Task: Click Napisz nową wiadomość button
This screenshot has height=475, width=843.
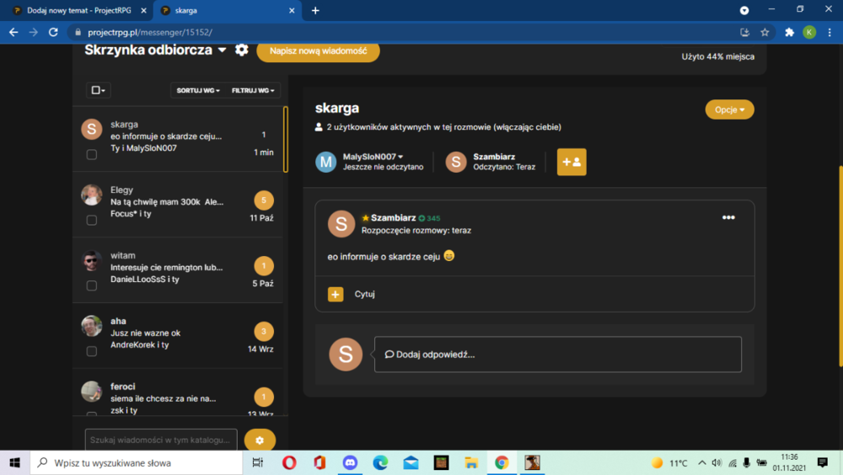Action: click(x=319, y=51)
